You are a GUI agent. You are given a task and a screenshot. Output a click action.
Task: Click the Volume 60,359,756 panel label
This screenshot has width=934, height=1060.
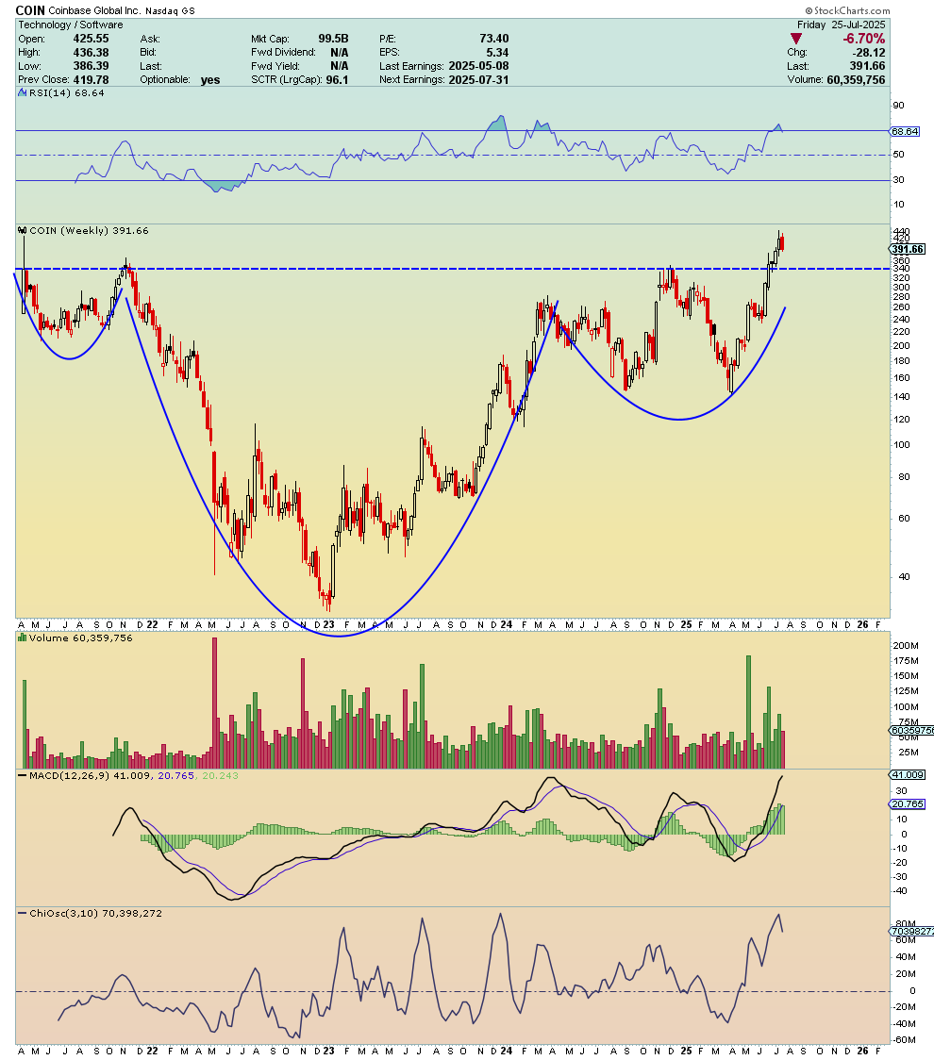click(80, 638)
